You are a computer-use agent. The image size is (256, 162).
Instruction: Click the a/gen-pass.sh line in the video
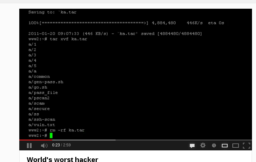[x=46, y=82]
